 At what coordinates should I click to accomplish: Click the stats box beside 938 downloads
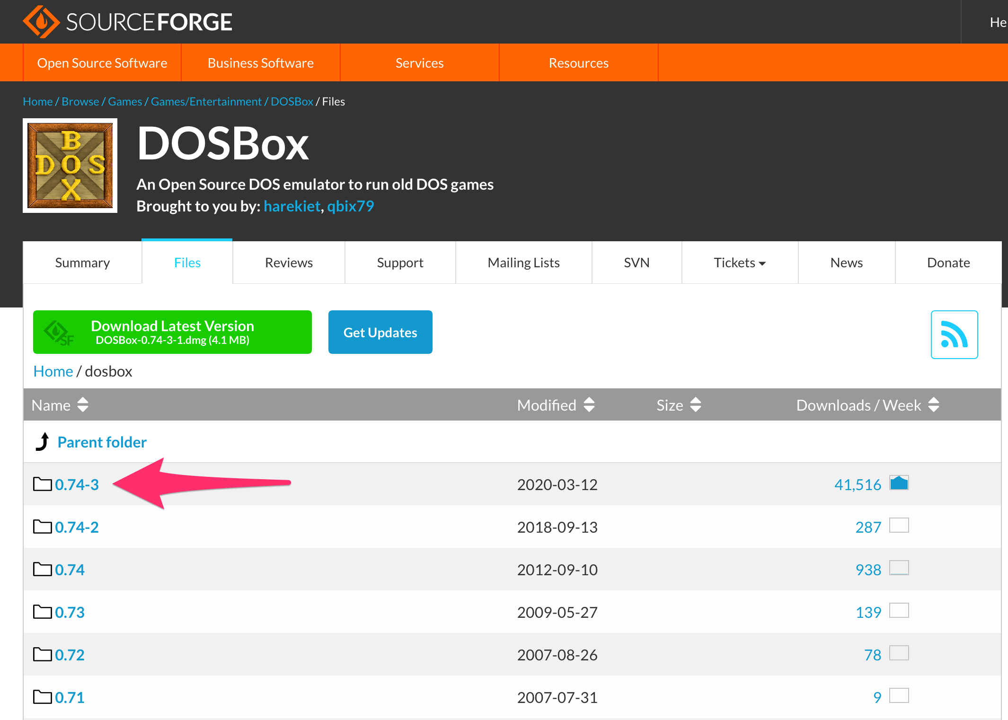pos(899,568)
